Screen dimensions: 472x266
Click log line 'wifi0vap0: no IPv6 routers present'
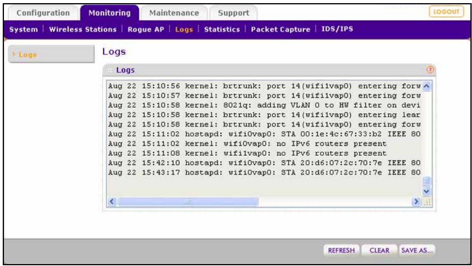click(247, 144)
